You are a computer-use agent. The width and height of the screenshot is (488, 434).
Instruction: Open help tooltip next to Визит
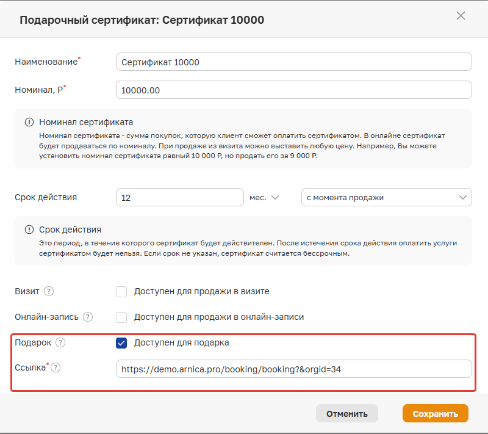(49, 291)
